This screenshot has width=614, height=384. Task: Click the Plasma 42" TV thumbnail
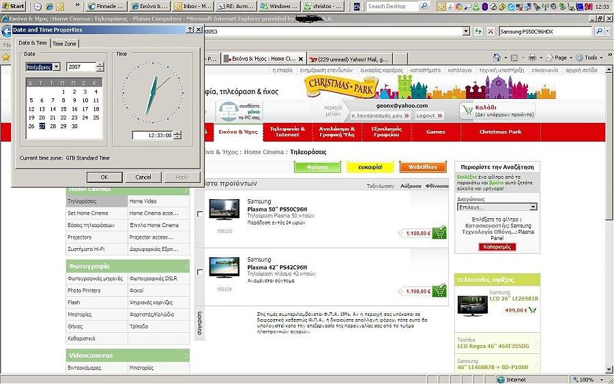point(224,267)
